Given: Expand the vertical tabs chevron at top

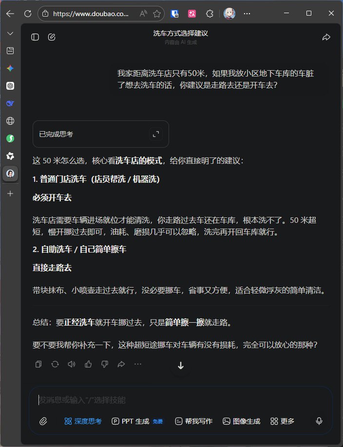Looking at the screenshot, I should tap(10, 34).
